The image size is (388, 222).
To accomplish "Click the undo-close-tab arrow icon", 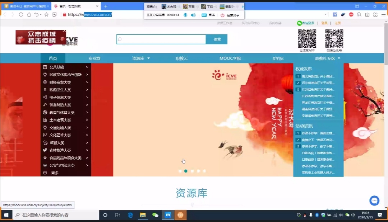I will tap(36, 15).
